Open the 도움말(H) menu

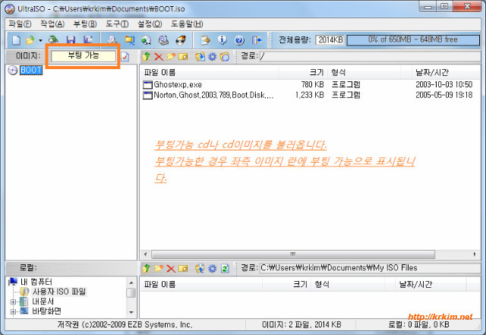[x=187, y=24]
